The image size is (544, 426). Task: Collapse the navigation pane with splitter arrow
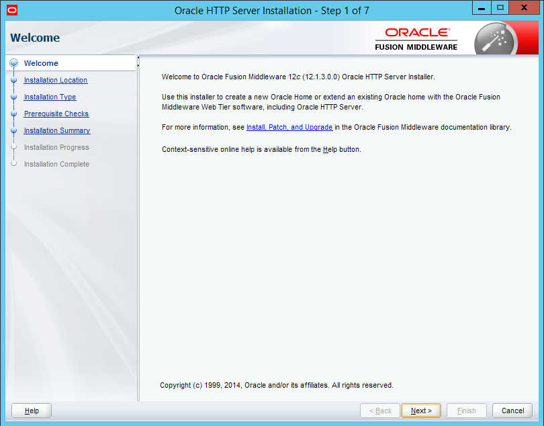pos(138,60)
